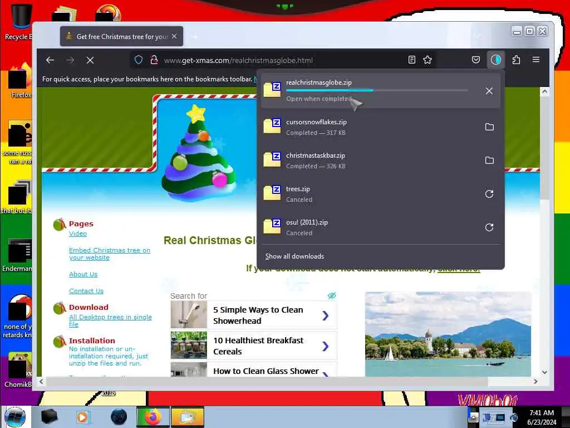Viewport: 570px width, 428px height.
Task: Open the Contact Us link
Action: (x=86, y=291)
